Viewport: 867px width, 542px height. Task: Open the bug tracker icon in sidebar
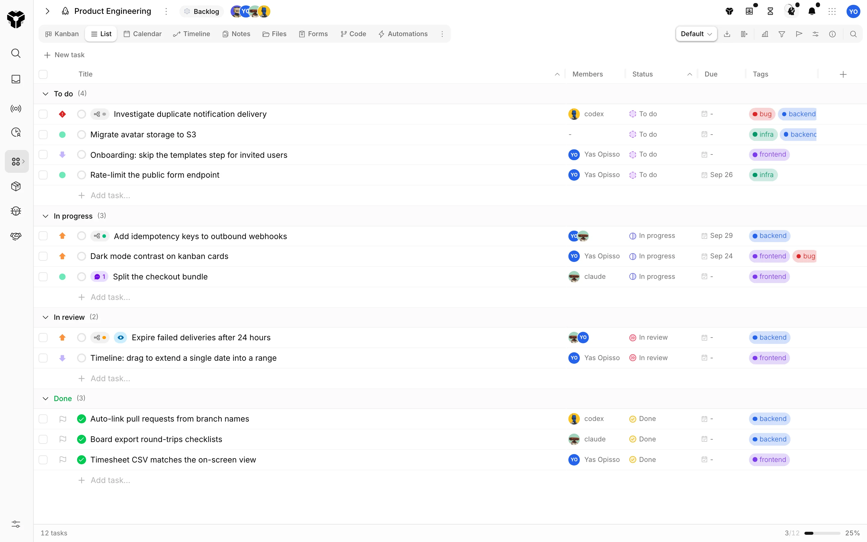[x=16, y=211]
